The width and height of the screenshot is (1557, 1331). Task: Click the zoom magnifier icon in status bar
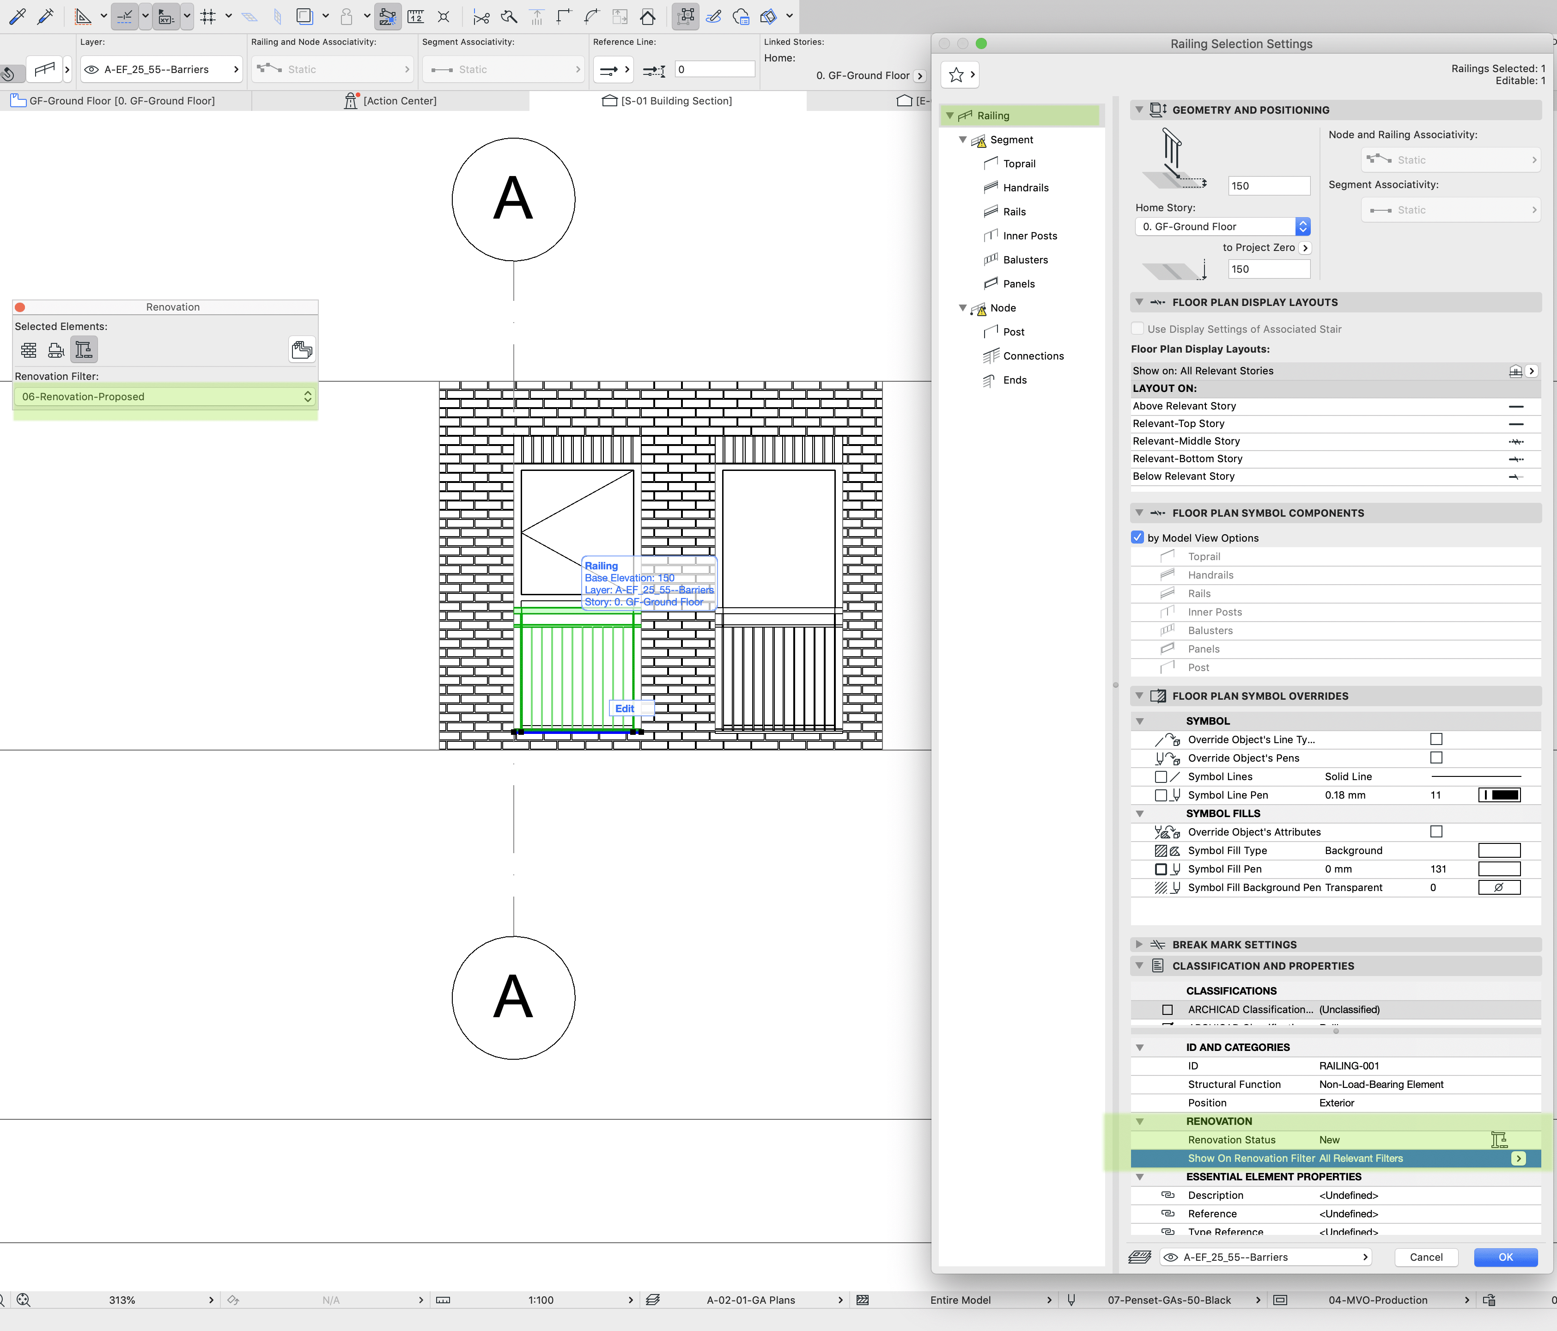[x=23, y=1300]
